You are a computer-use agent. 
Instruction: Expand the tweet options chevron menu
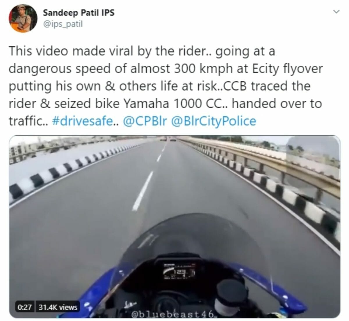(336, 12)
